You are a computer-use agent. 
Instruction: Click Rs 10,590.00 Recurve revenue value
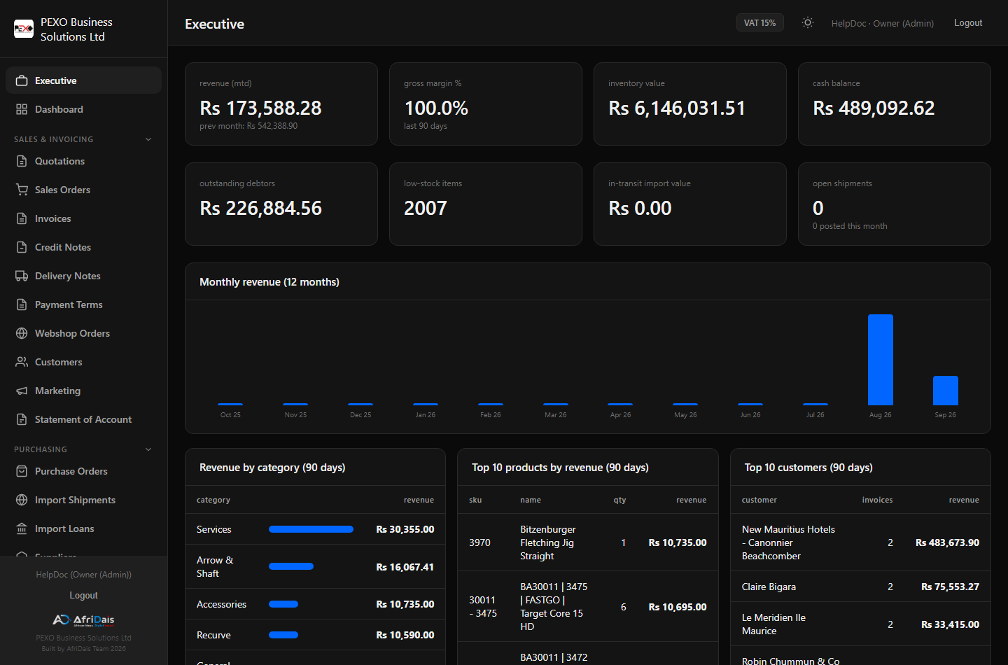point(405,635)
